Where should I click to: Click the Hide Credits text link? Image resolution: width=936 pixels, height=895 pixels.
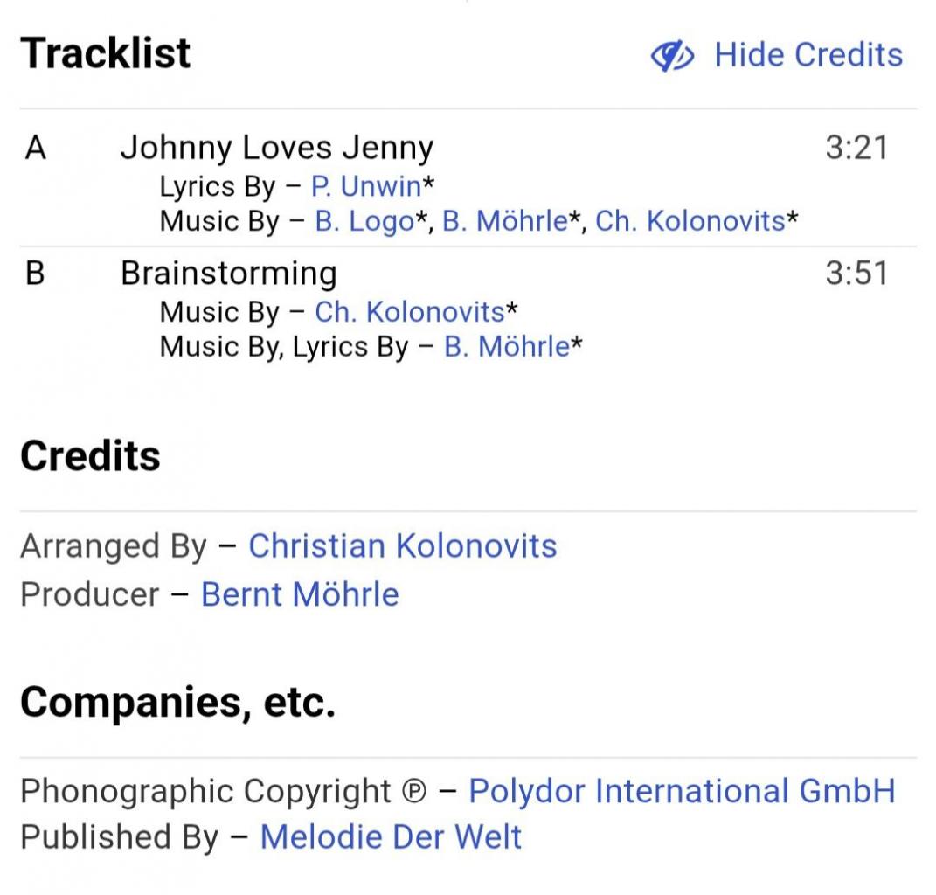(x=808, y=55)
